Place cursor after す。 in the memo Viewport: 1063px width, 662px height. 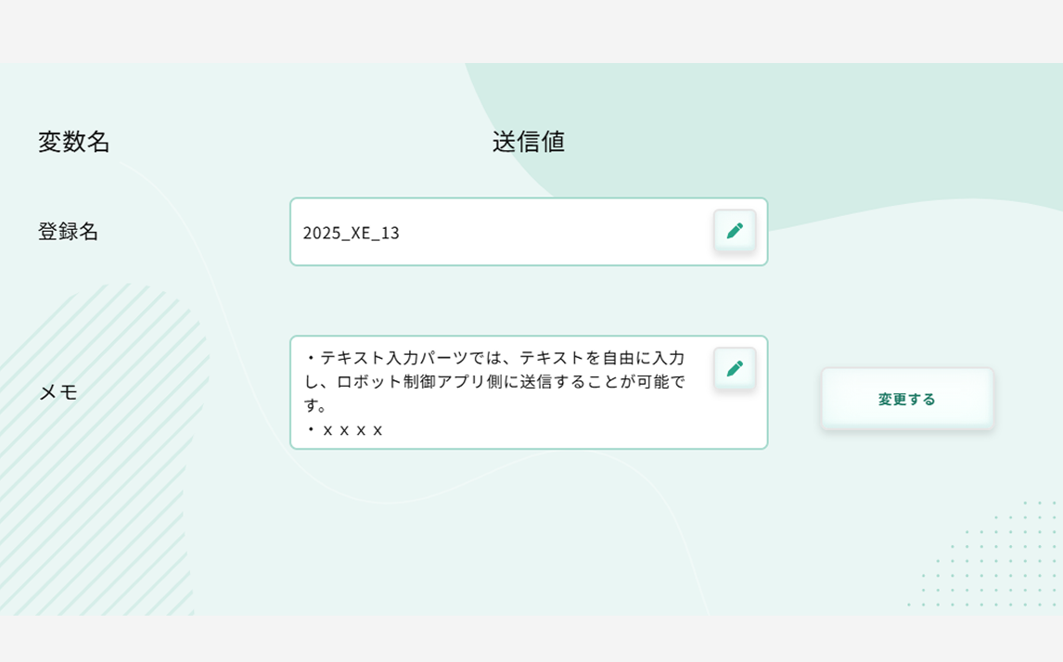[329, 406]
